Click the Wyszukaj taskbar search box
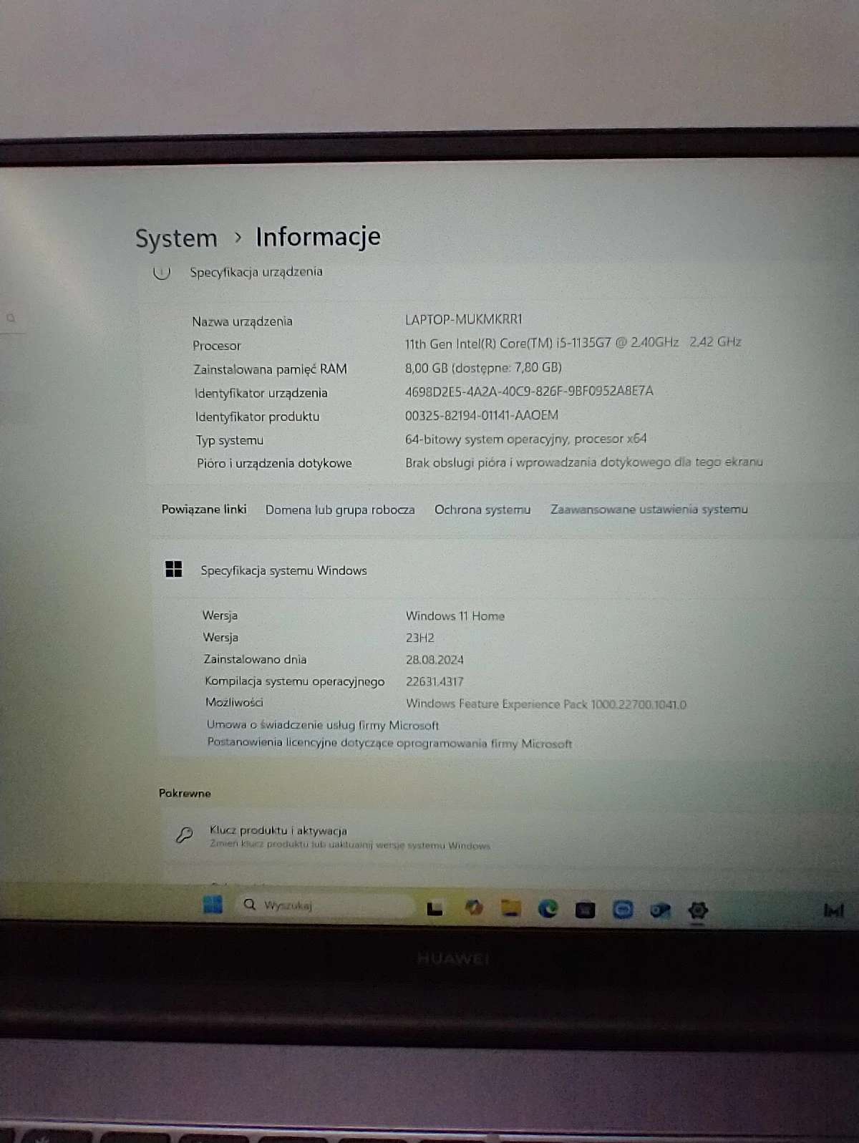Screen dimensions: 859x1143 pos(326,905)
